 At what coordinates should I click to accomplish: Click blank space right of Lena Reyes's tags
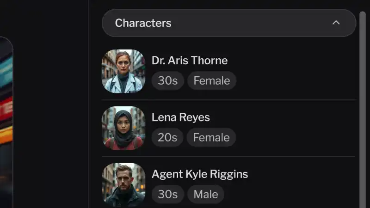pyautogui.click(x=296, y=138)
